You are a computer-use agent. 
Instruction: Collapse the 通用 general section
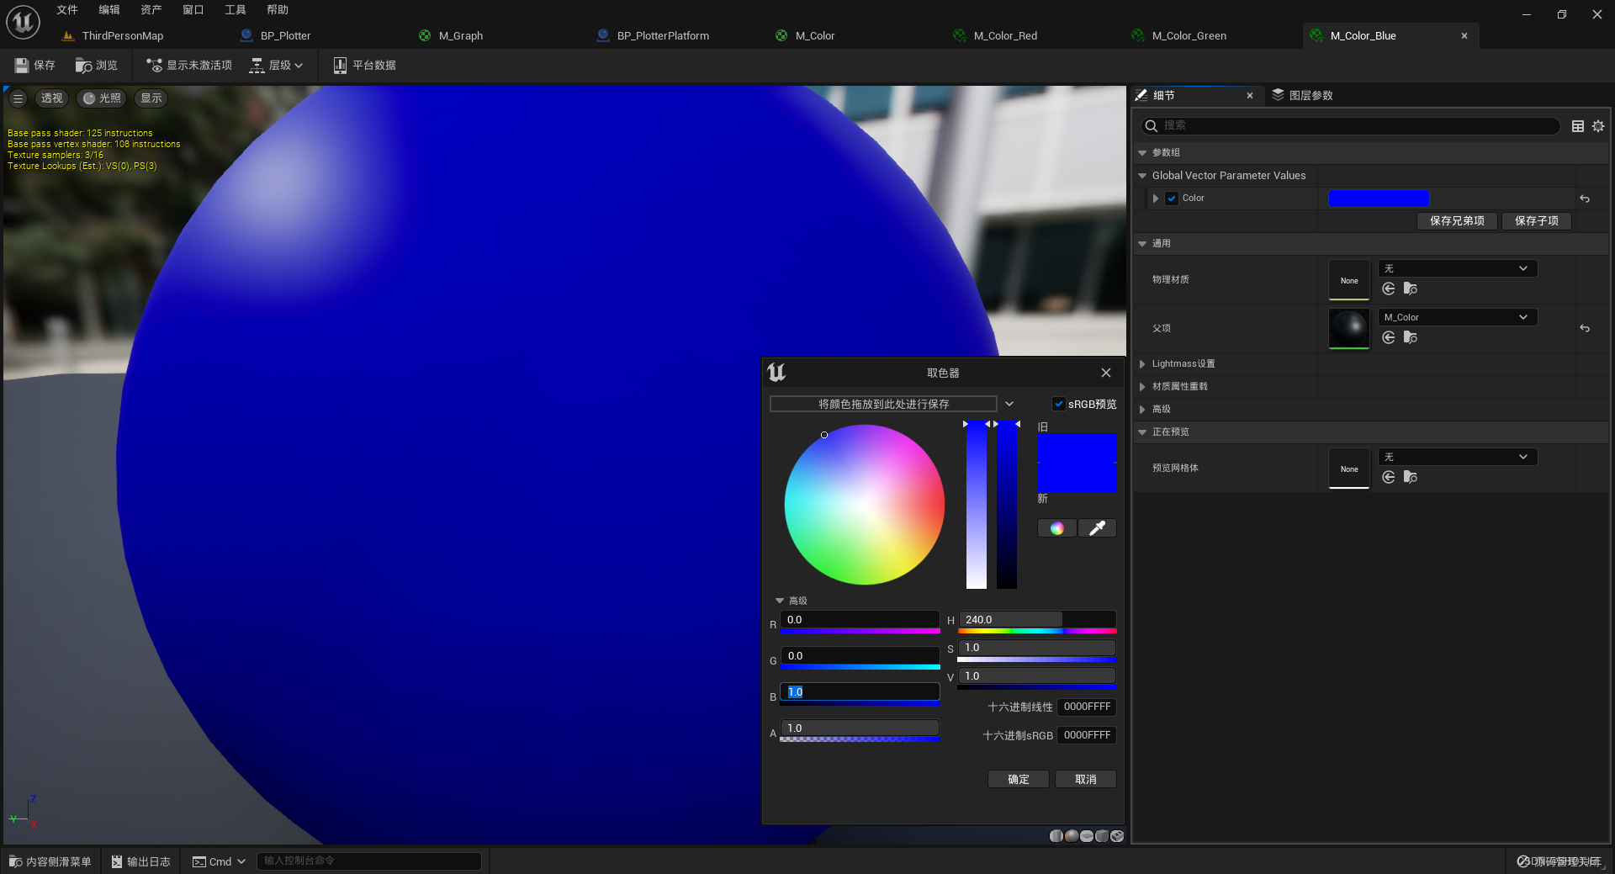(x=1142, y=244)
